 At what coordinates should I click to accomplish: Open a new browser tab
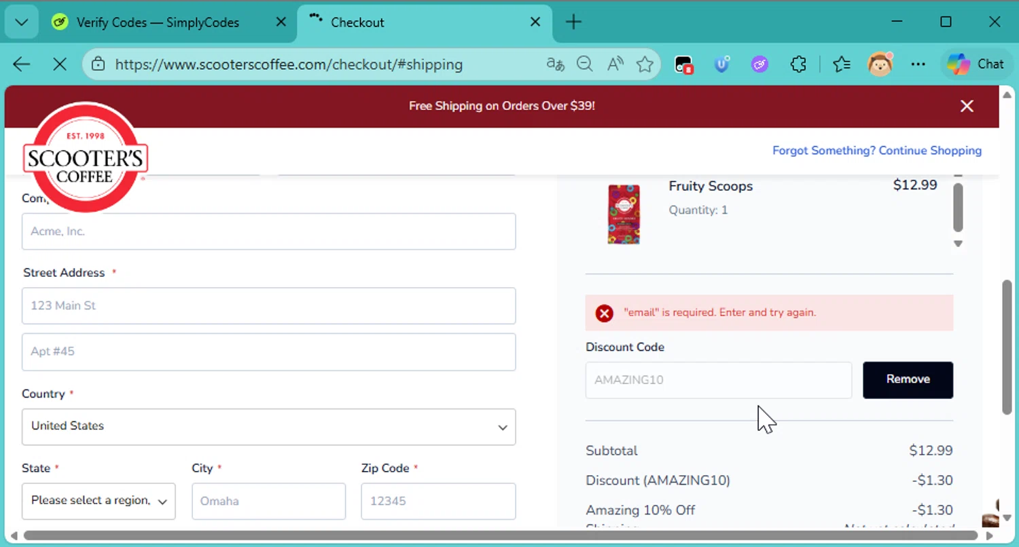pyautogui.click(x=573, y=22)
